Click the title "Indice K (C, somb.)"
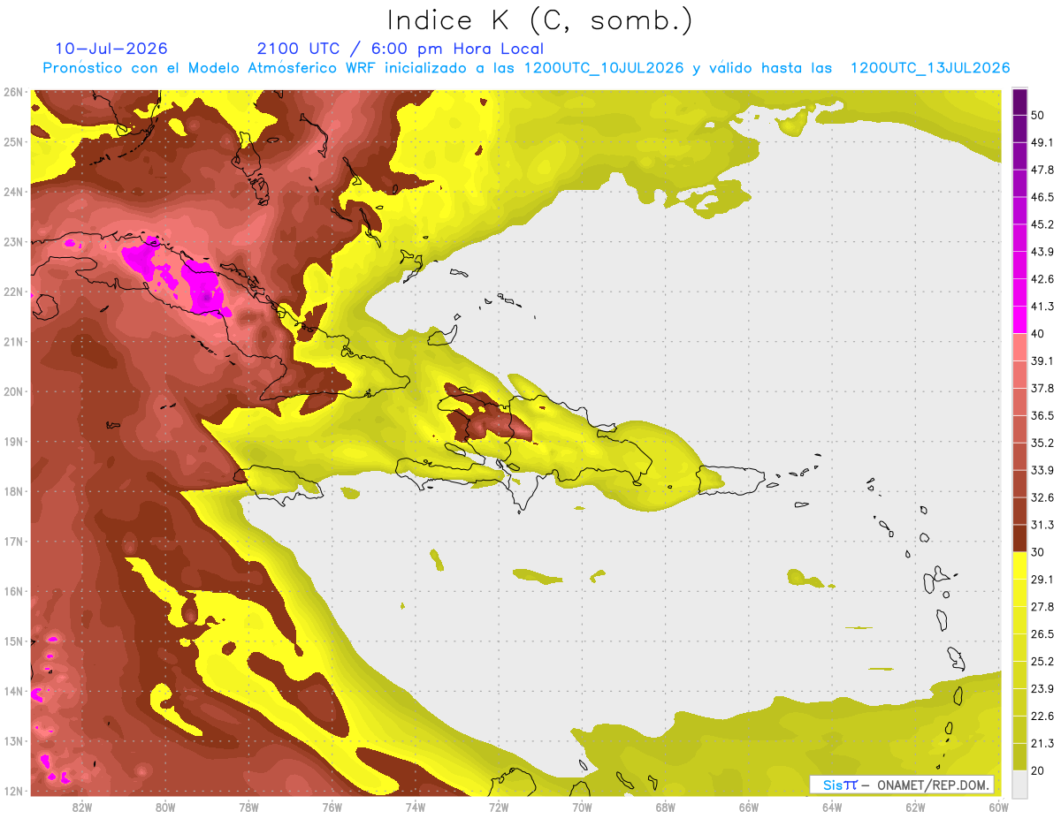Screen dimensions: 1061x819 [x=540, y=21]
